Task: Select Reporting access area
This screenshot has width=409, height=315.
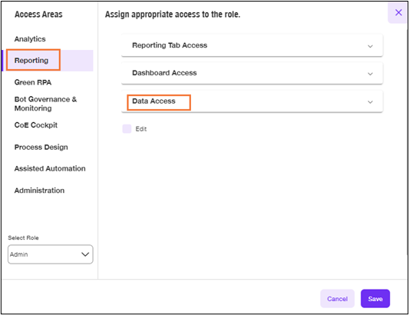Action: tap(31, 61)
